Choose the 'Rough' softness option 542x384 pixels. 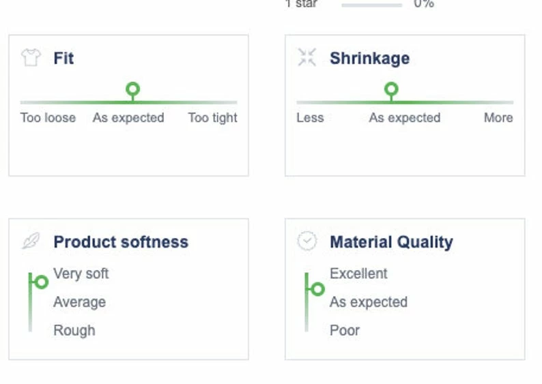(74, 331)
